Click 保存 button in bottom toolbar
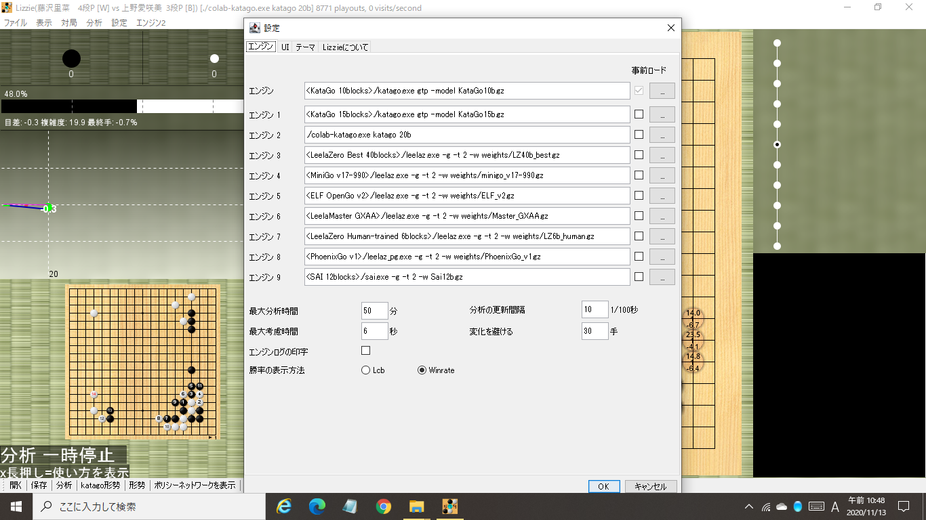The image size is (926, 520). 39,485
